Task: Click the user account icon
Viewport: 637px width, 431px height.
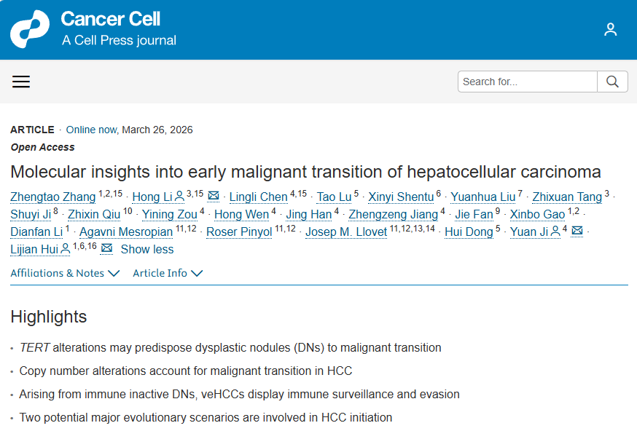Action: pos(611,30)
